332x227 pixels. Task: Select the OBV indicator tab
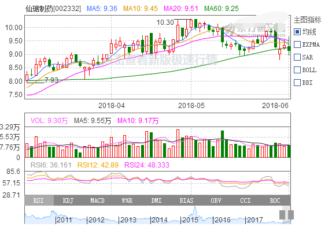click(216, 200)
